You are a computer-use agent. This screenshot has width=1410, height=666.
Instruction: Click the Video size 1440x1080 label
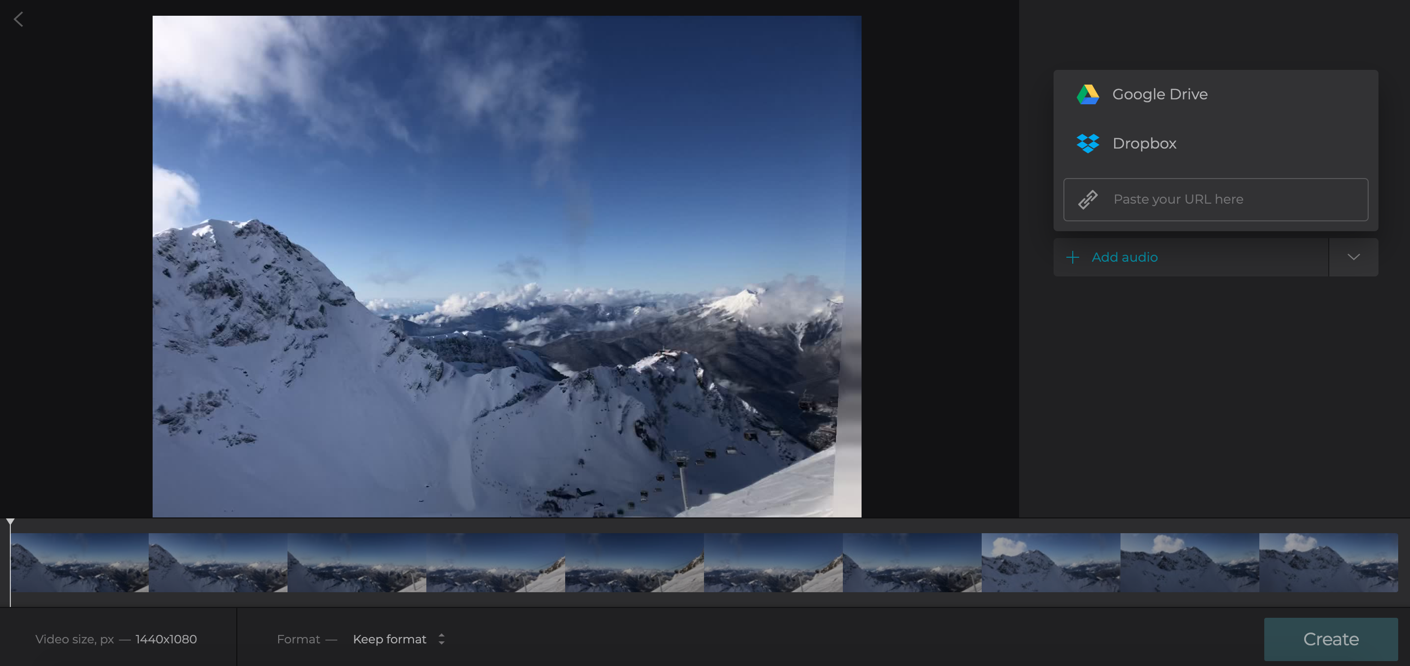tap(116, 638)
